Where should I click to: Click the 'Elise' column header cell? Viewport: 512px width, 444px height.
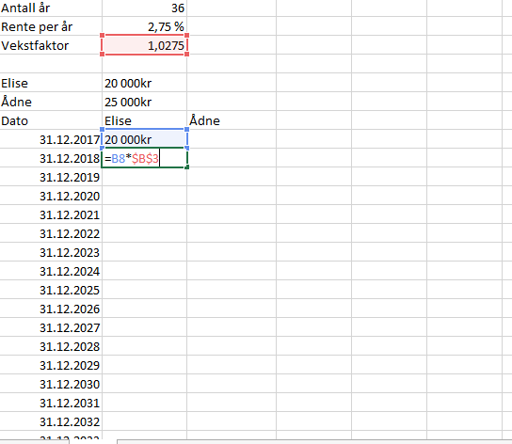144,120
